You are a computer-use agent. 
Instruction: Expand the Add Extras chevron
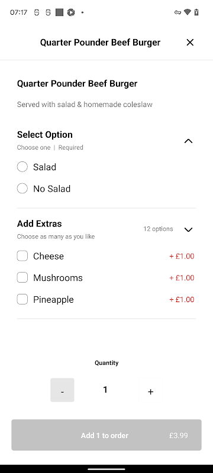tap(188, 229)
